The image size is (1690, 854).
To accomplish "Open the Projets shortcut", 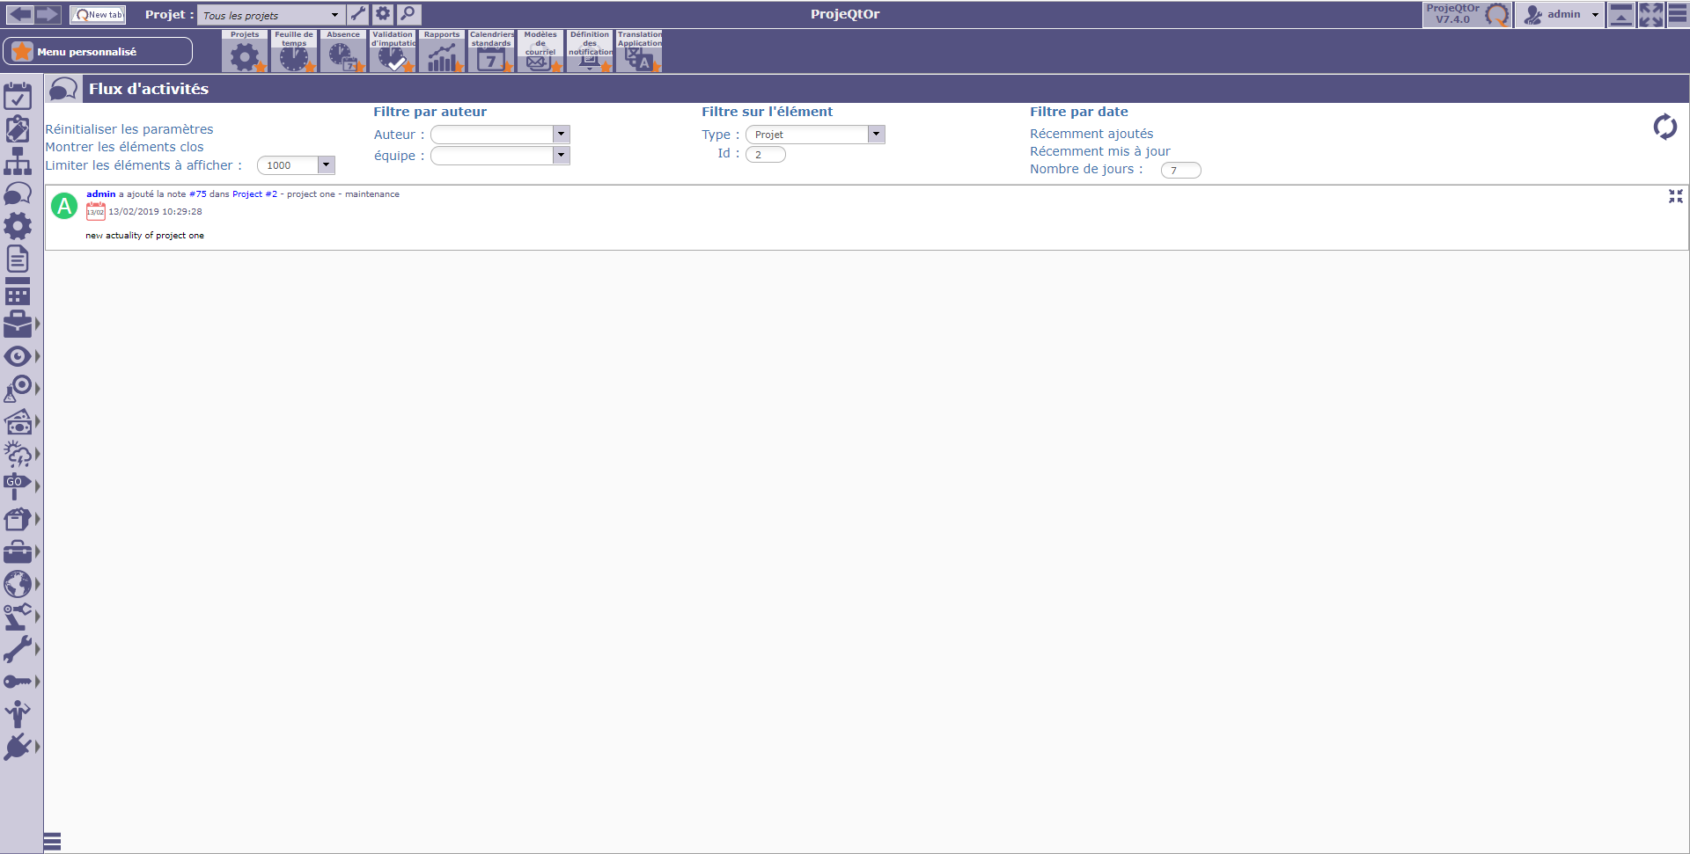I will pos(245,52).
